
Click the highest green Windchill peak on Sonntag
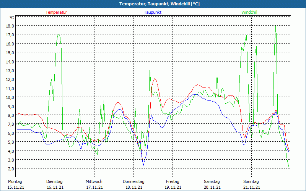276,24
